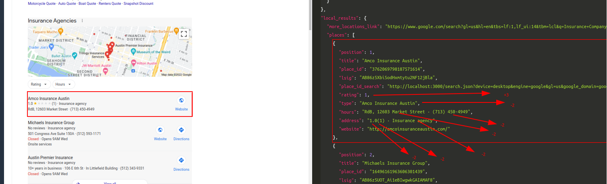Open Michaels Insurance Group website globe icon
Screen dimensions: 607x184
pyautogui.click(x=160, y=130)
